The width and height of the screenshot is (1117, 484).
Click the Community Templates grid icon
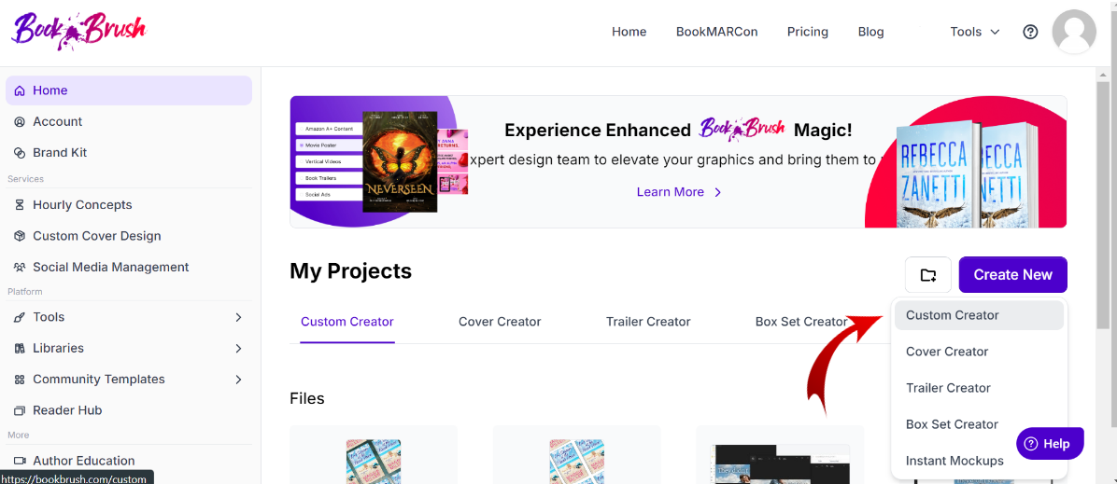(x=20, y=380)
